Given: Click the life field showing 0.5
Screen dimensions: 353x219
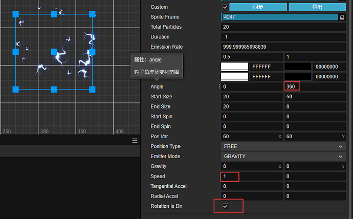Looking at the screenshot, I should (x=252, y=57).
